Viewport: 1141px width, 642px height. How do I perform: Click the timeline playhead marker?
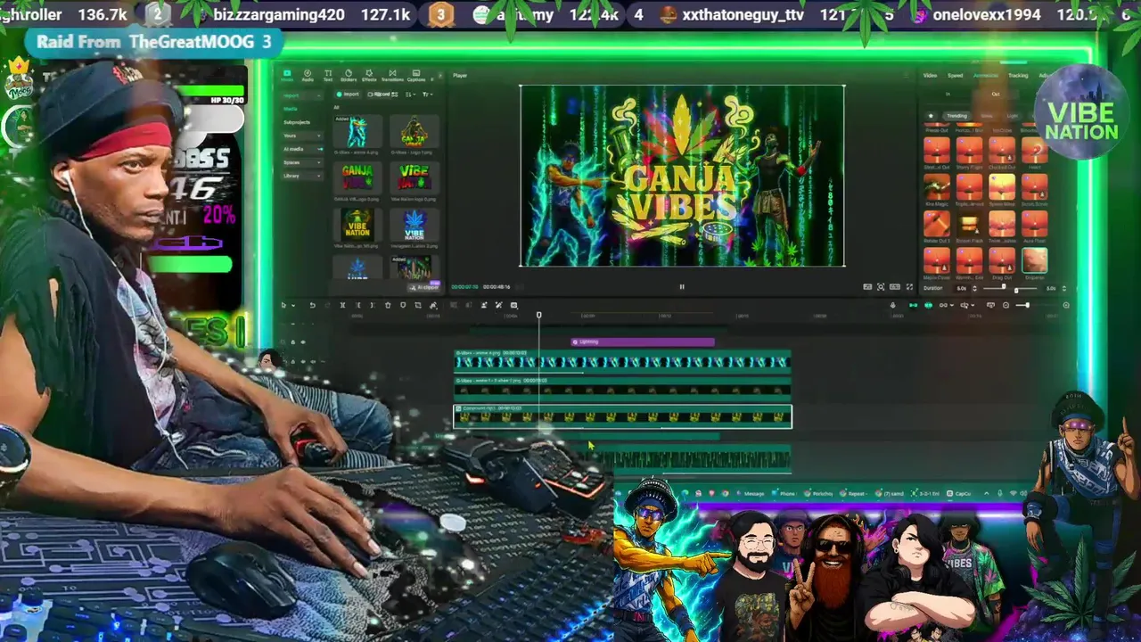(538, 315)
